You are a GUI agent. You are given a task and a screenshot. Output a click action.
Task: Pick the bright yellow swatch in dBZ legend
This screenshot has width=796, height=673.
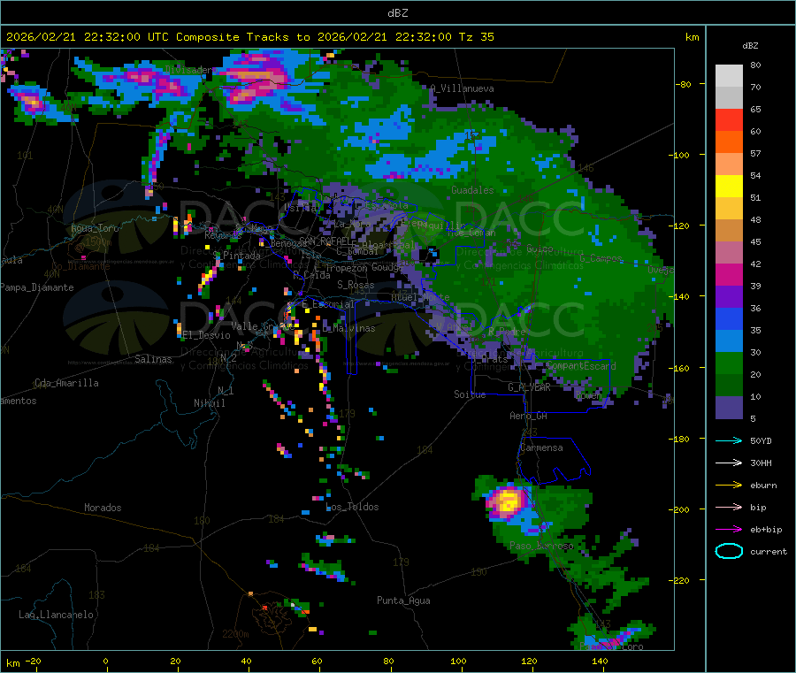pos(729,187)
